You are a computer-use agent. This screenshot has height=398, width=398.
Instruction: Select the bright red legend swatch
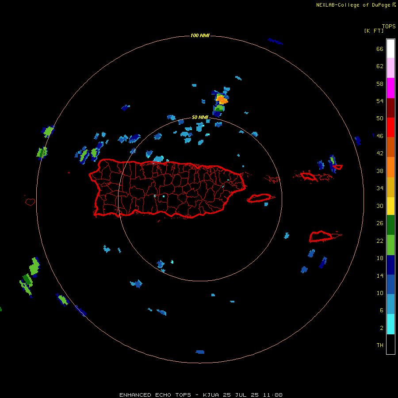click(390, 127)
